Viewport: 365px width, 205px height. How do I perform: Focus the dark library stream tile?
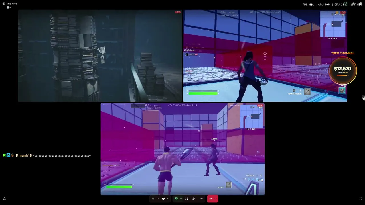100,56
